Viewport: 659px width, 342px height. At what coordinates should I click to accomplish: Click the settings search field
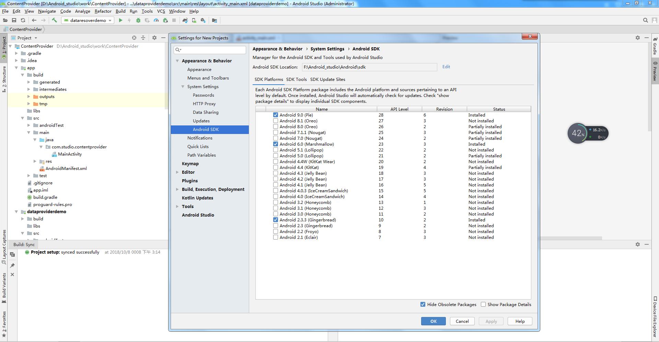(x=210, y=50)
